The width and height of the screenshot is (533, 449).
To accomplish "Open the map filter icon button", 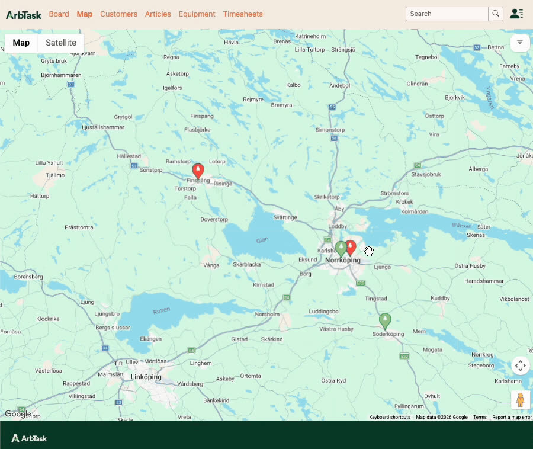I will click(x=520, y=43).
